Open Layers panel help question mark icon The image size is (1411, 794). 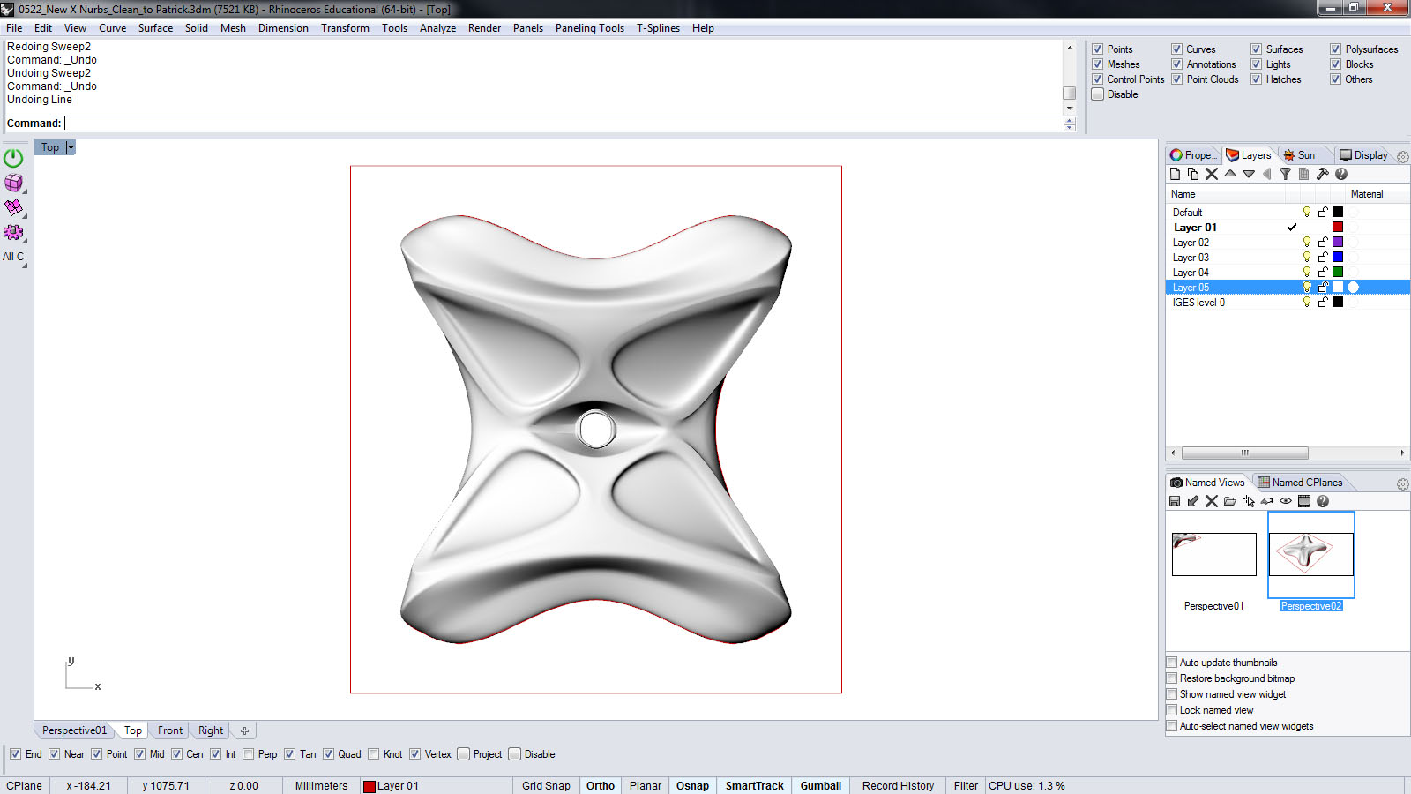1341,174
